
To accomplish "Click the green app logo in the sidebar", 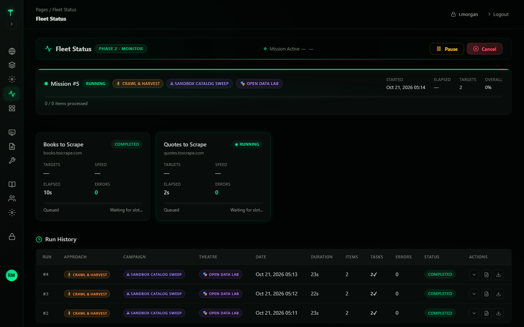I will 11,13.
